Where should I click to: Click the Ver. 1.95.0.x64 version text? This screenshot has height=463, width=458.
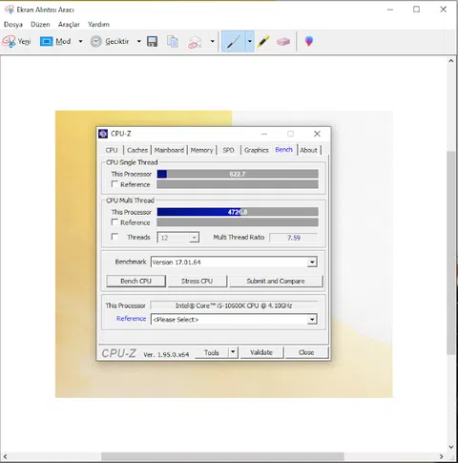[166, 354]
